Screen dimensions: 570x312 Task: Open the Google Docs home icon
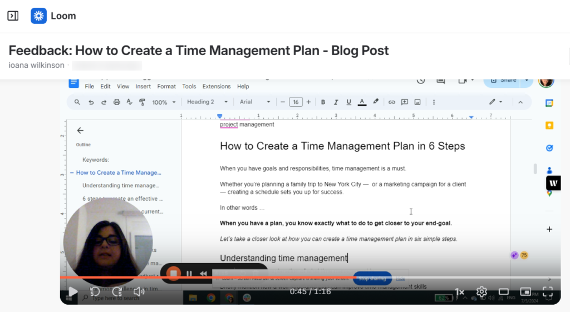[x=74, y=83]
